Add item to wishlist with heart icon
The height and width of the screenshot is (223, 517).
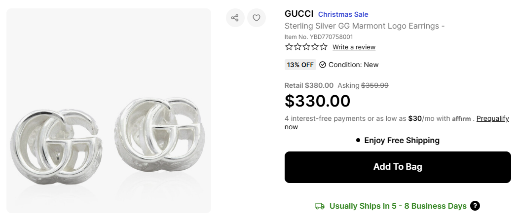pyautogui.click(x=257, y=18)
